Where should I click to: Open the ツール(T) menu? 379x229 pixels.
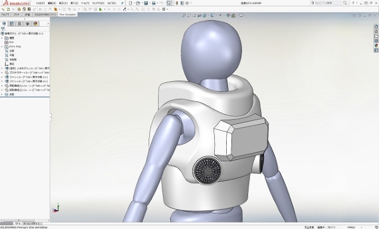click(85, 3)
